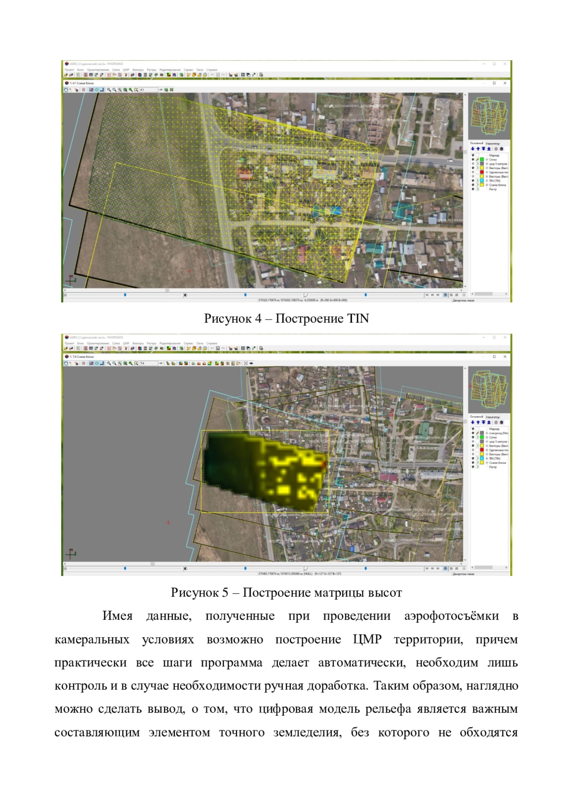
Task: Click 'Декартова левая' in Figure 4 status bar
Action: point(463,300)
